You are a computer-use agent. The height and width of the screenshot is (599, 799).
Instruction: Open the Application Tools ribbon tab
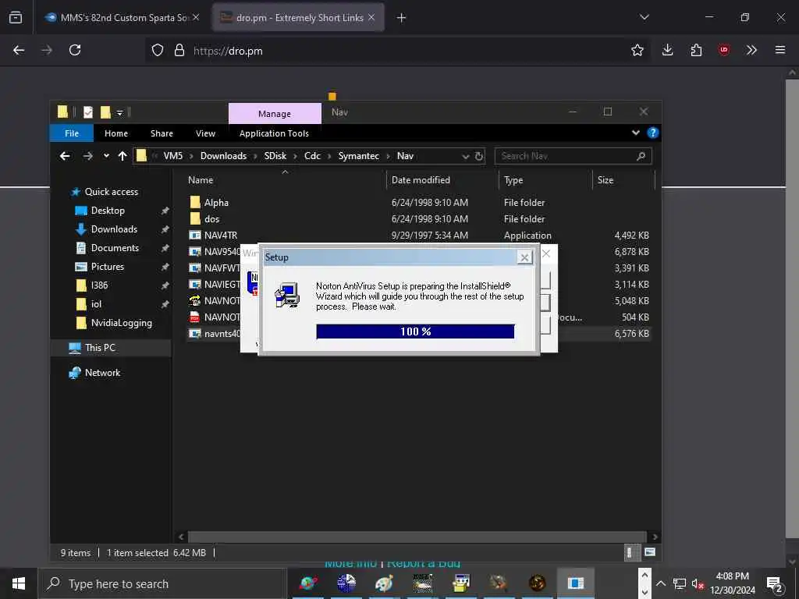274,133
